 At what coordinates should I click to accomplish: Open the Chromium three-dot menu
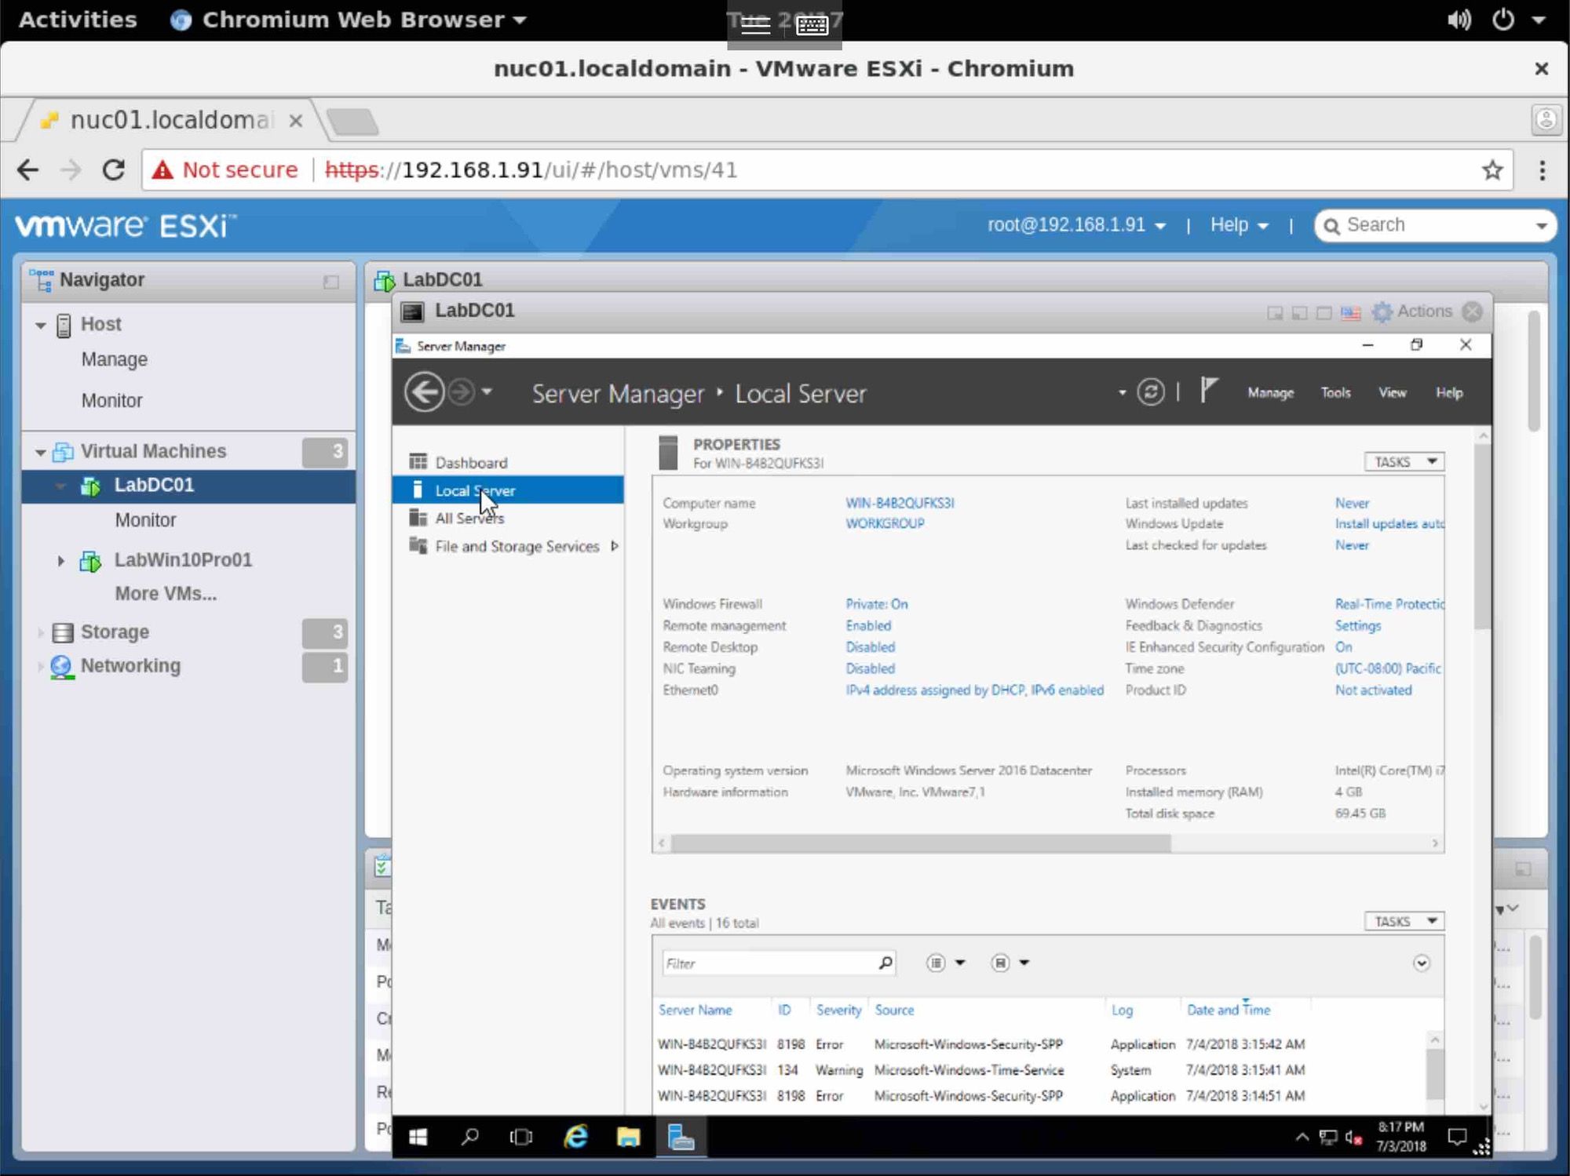tap(1542, 169)
